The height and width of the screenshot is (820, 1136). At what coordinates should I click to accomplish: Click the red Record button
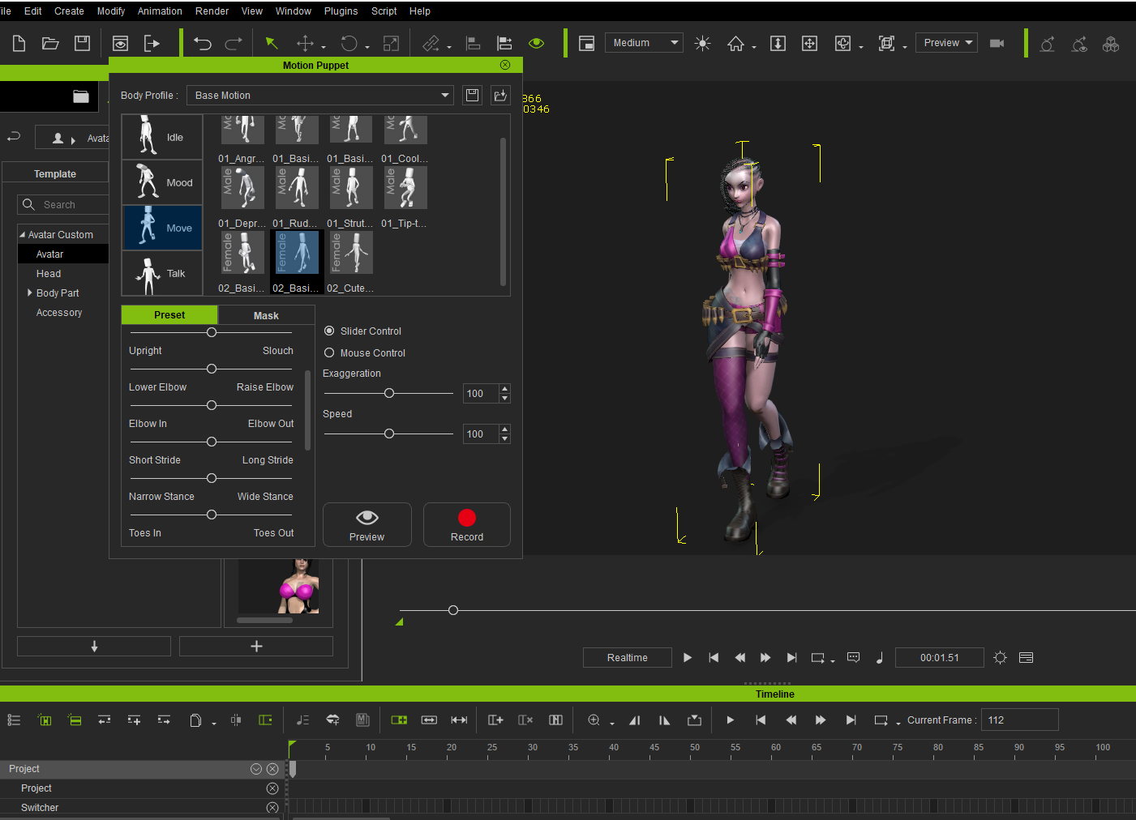[466, 525]
